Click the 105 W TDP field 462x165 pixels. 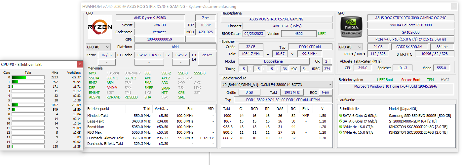click(x=206, y=25)
